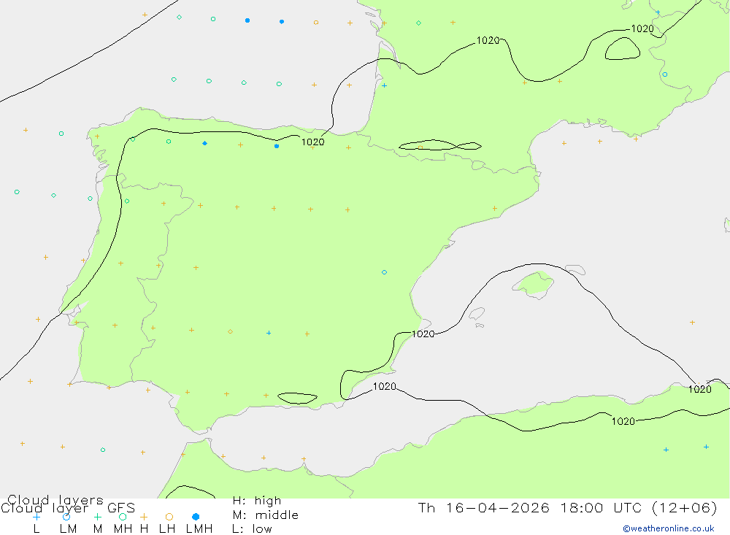Click the 1020 isobar label on Spain's north coast
The image size is (730, 535).
(x=313, y=142)
